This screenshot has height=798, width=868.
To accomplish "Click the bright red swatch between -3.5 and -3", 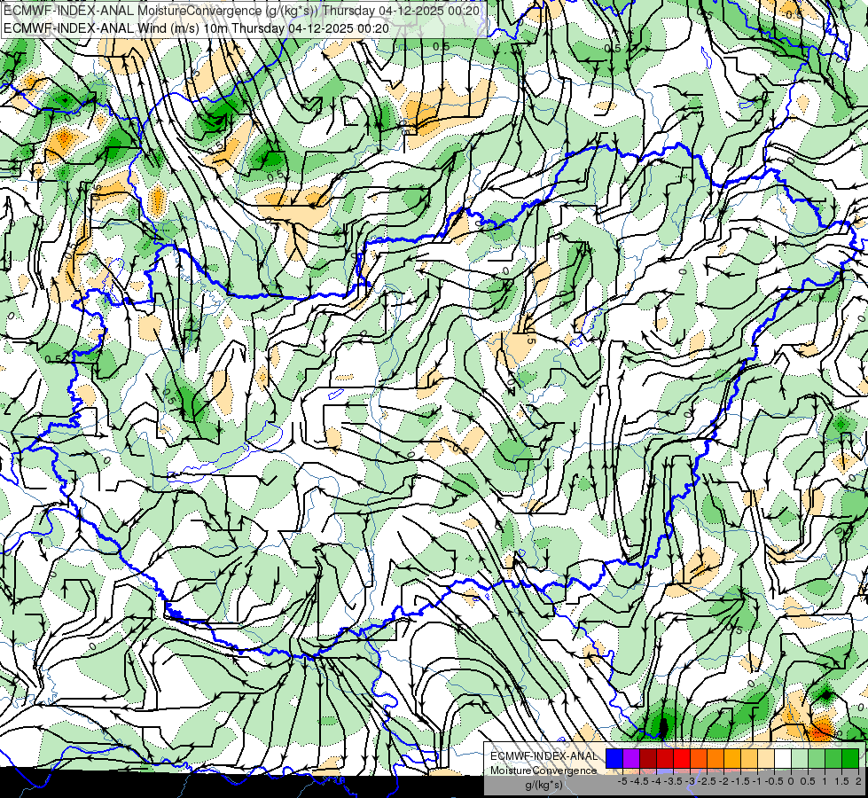I will (x=682, y=759).
